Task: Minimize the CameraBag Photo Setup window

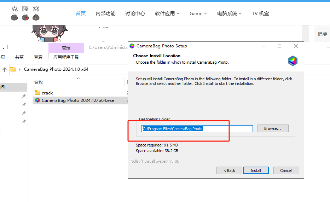Action: (263, 46)
